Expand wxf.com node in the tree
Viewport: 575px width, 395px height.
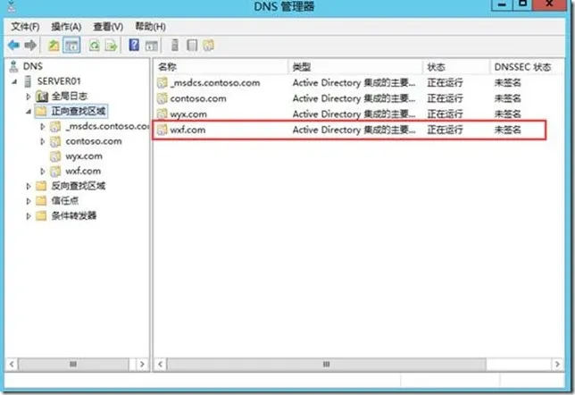click(43, 171)
